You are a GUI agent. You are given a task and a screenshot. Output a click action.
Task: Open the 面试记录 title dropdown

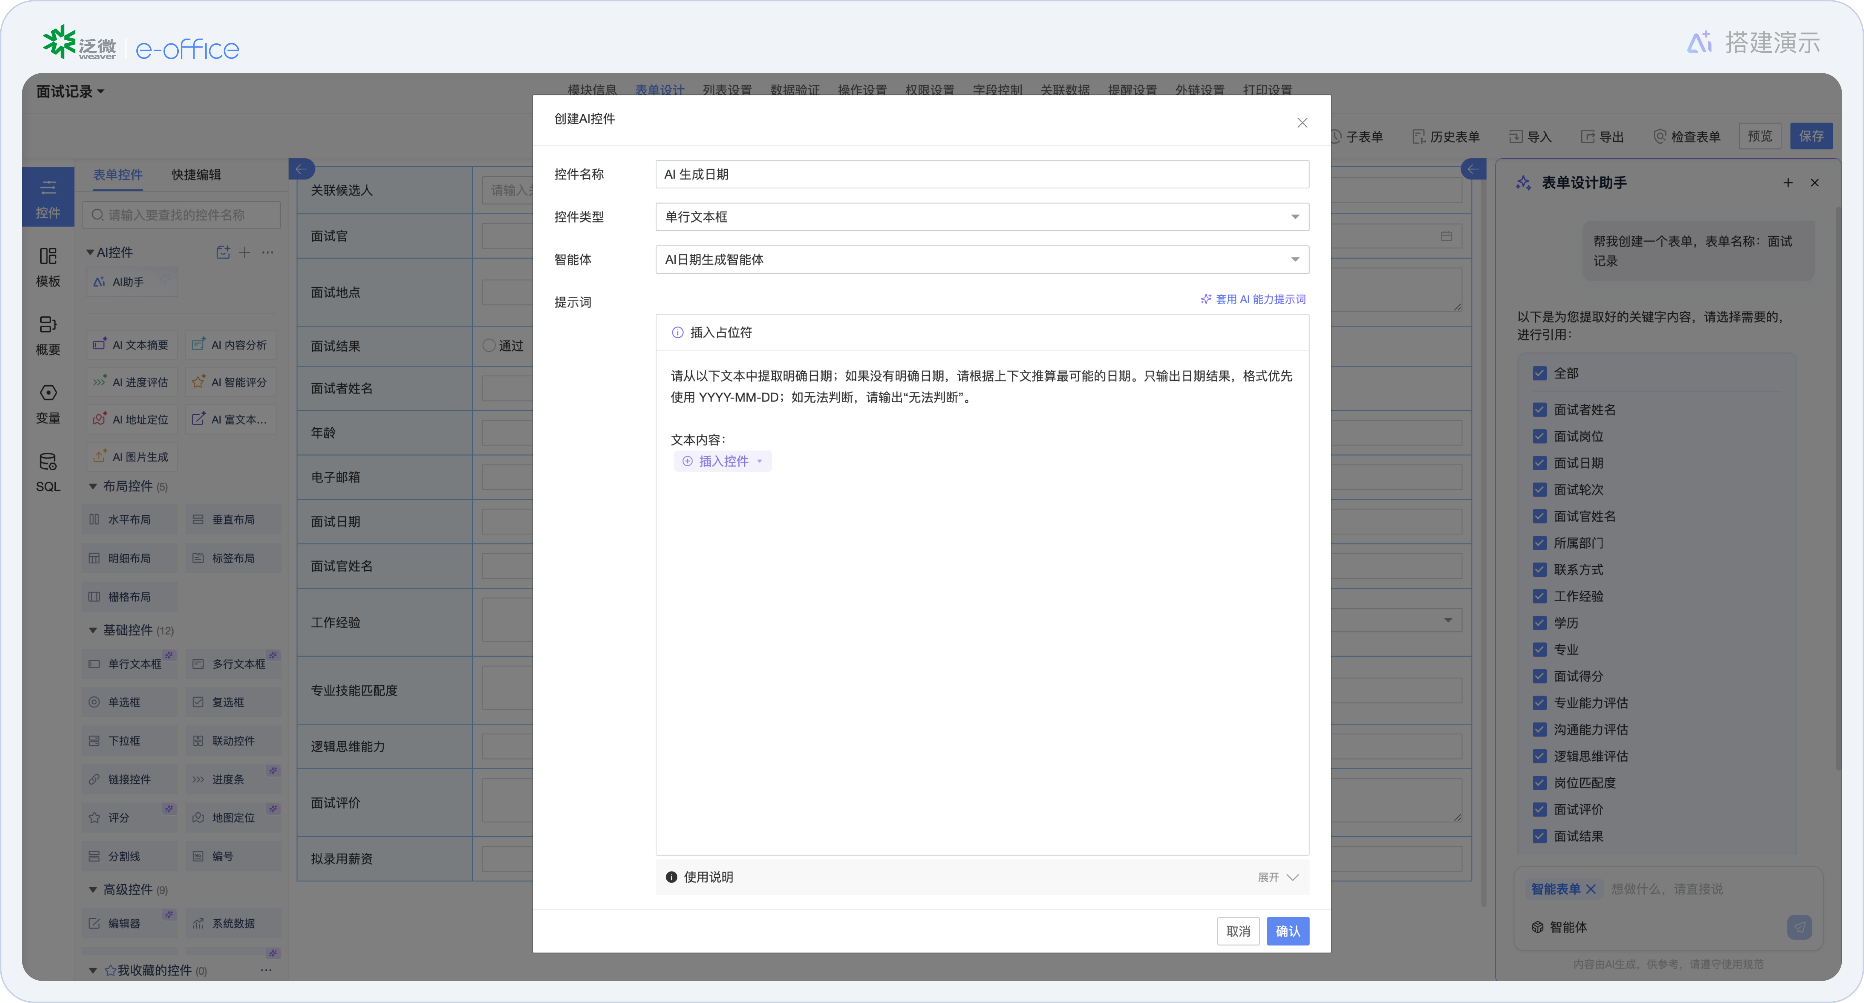coord(70,91)
